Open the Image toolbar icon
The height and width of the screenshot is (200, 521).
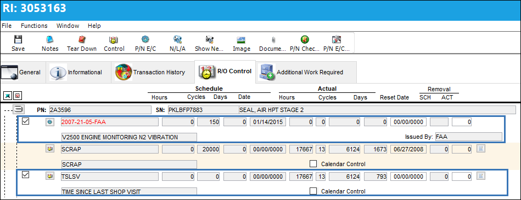(241, 40)
